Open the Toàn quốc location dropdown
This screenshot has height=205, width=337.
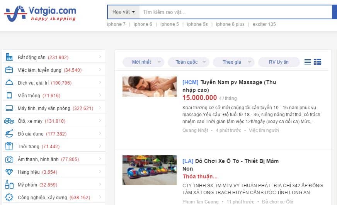point(189,62)
